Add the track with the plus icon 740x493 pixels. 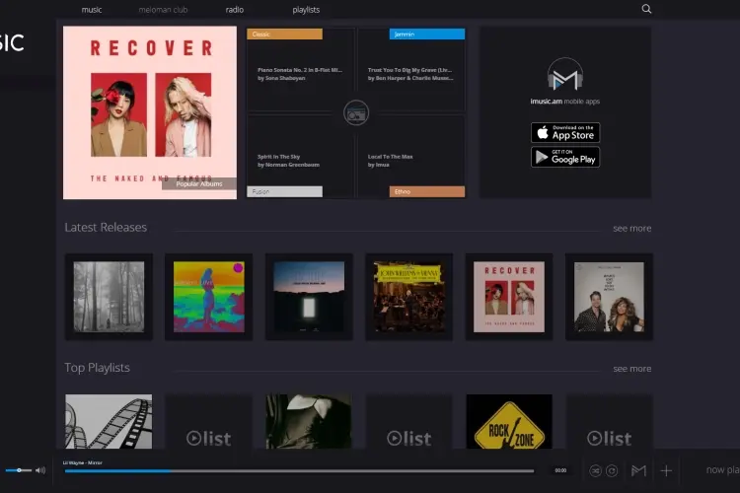666,470
